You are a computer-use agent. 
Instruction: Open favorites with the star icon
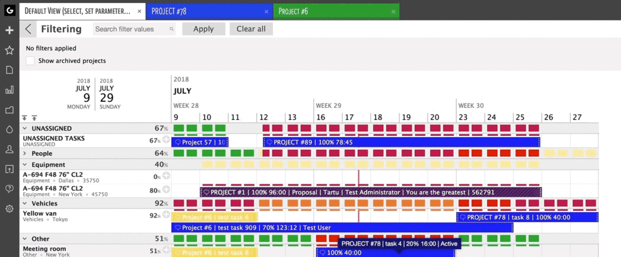click(x=10, y=50)
